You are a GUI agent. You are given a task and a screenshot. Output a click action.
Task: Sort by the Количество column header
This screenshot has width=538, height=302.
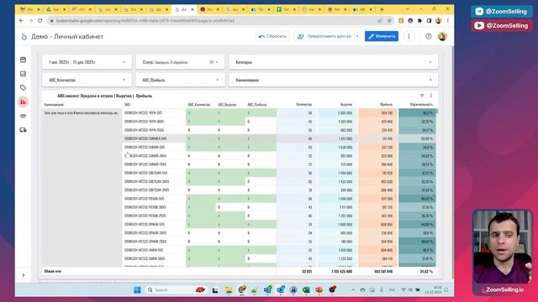[x=304, y=104]
